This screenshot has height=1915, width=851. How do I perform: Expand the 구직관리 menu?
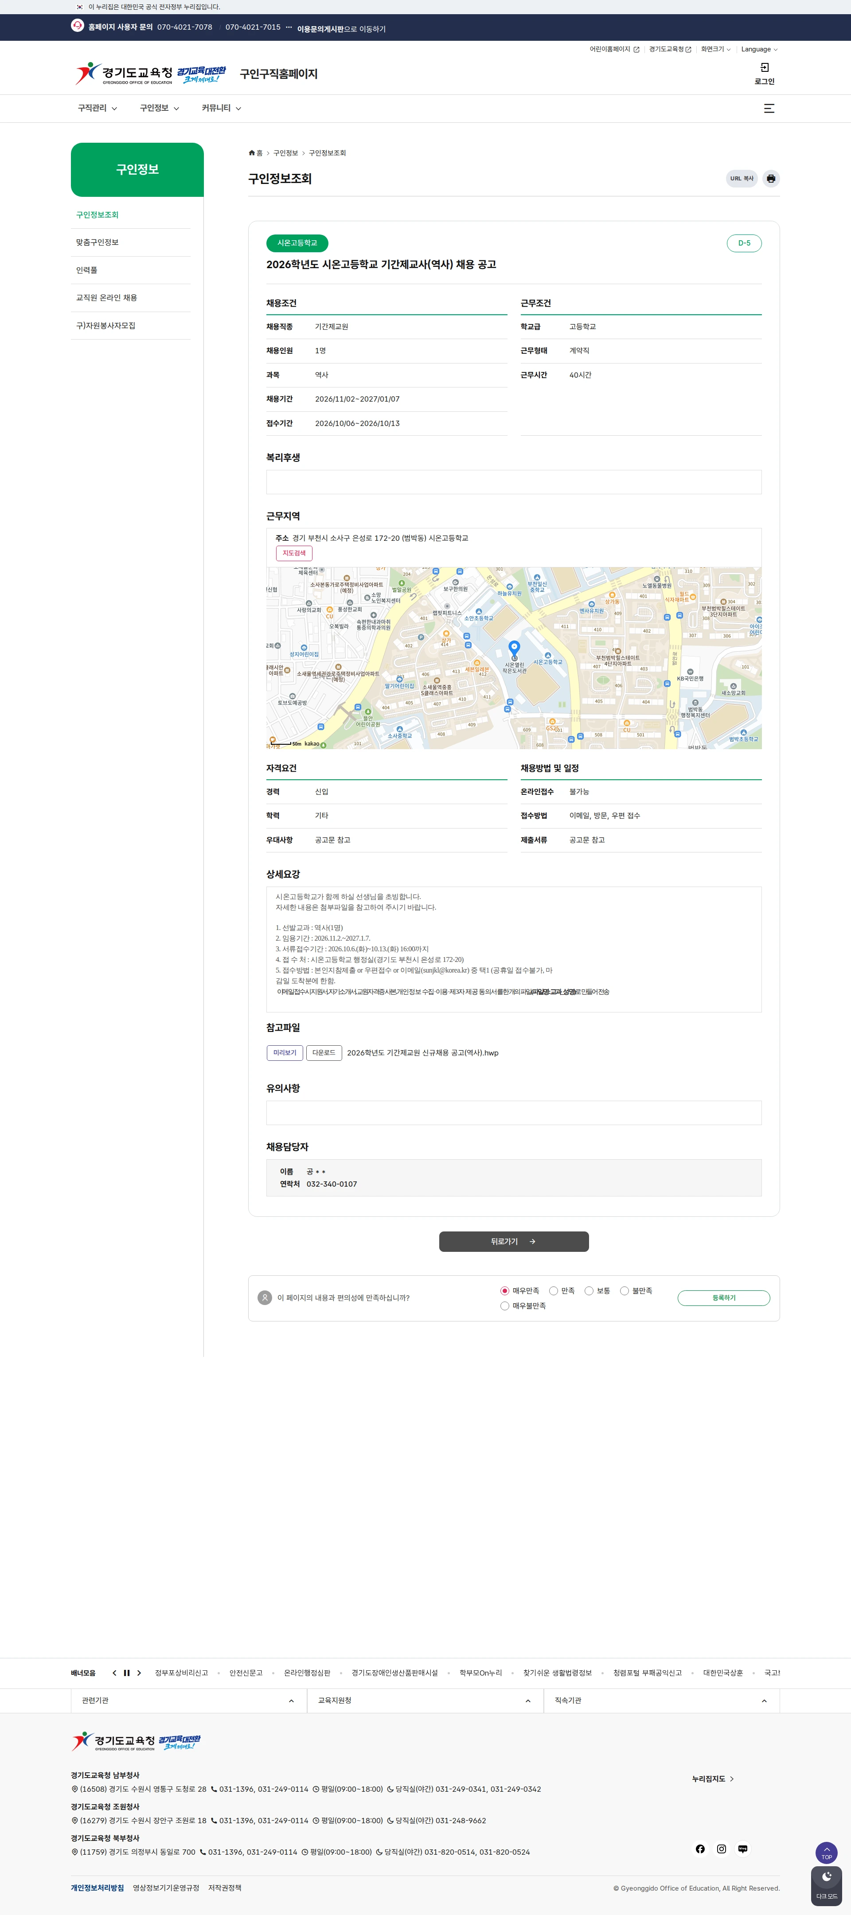tap(98, 109)
